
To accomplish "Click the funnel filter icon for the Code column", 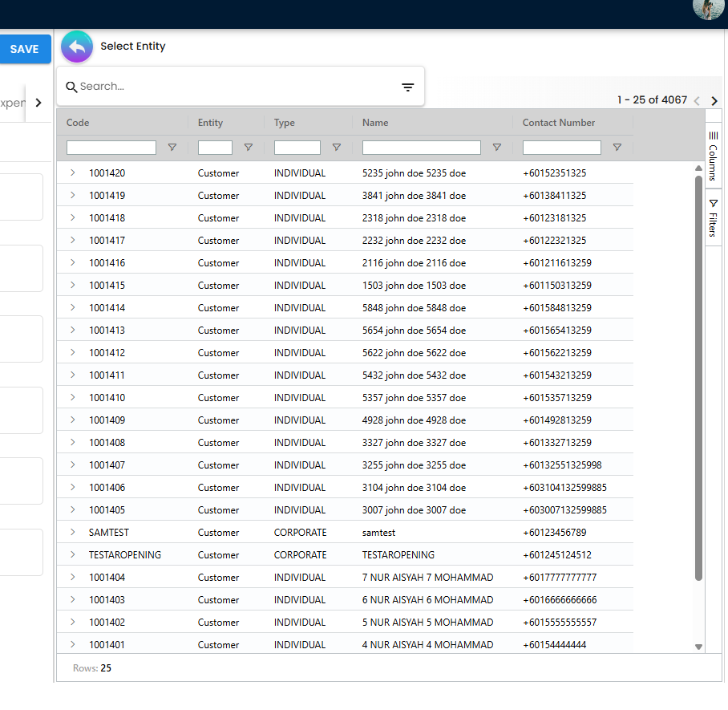I will point(172,148).
